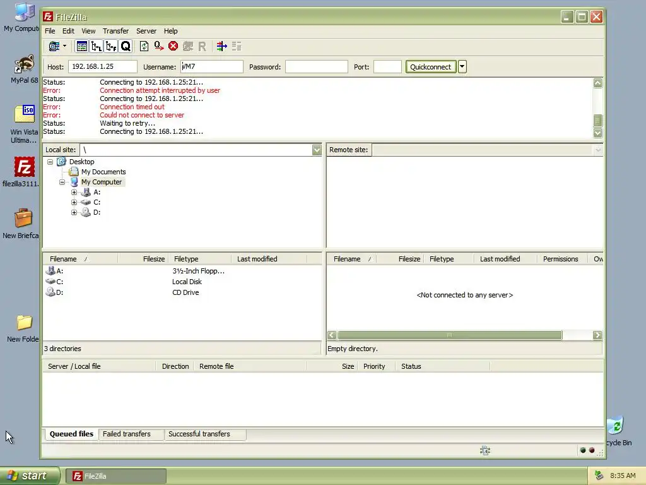Collapse the Desktop tree node
The height and width of the screenshot is (485, 646).
pos(50,162)
